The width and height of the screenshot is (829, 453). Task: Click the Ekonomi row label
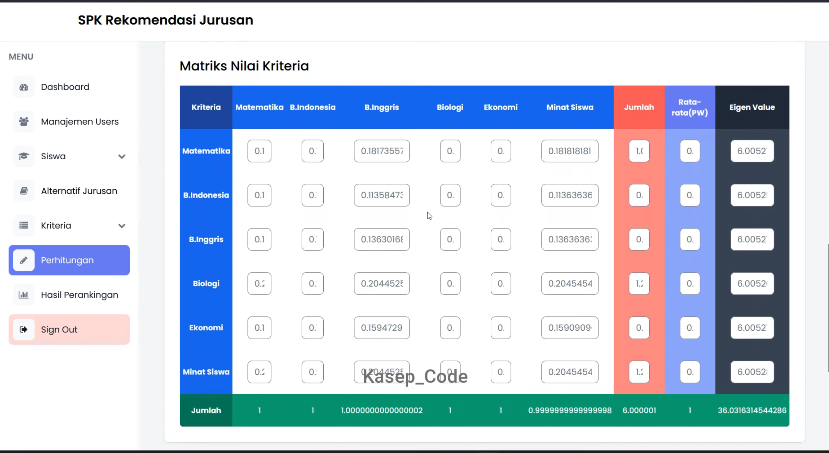coord(206,328)
